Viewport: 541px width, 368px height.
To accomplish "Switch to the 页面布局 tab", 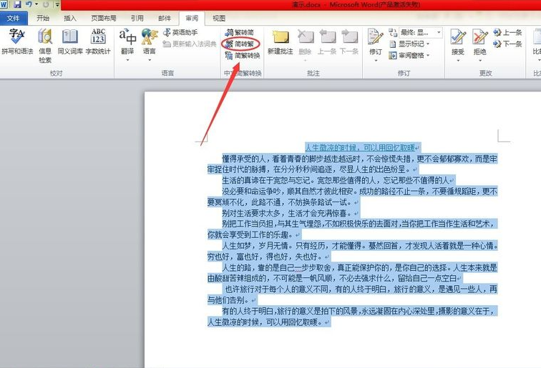I will click(104, 19).
